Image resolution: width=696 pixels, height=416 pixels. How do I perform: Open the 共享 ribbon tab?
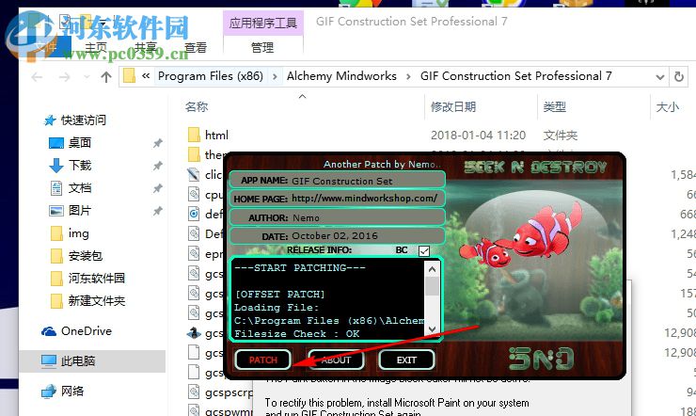(145, 47)
